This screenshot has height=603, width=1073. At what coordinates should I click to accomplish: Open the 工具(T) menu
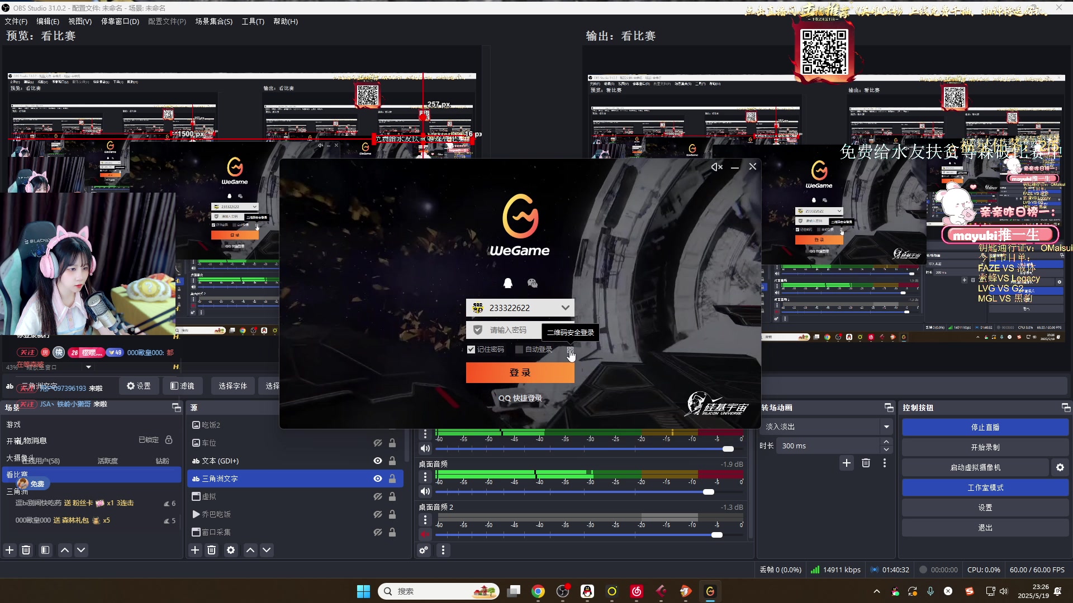tap(253, 21)
